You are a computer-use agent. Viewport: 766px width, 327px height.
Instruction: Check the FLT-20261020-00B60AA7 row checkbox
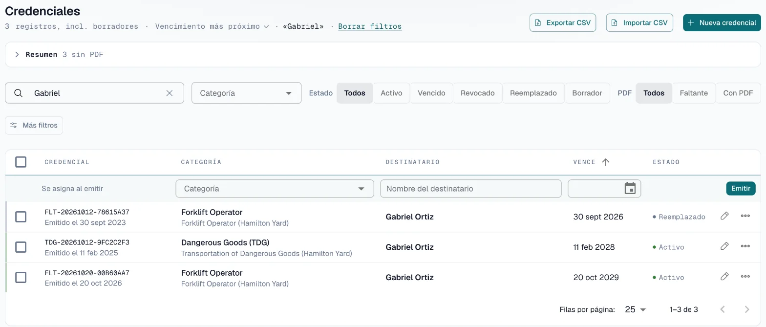pyautogui.click(x=21, y=277)
